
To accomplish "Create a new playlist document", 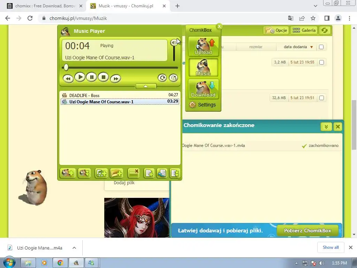I will pyautogui.click(x=149, y=173).
